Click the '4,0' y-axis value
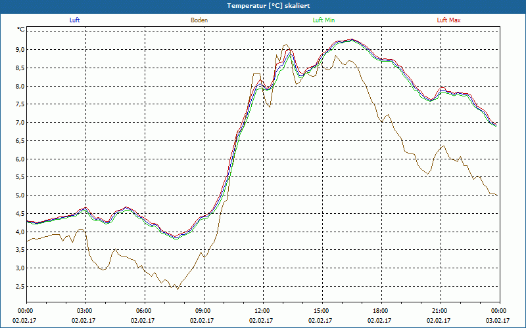This screenshot has width=526, height=328. pos(21,232)
